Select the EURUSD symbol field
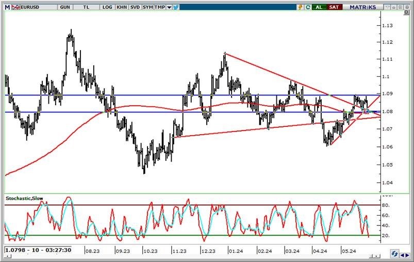This screenshot has height=262, width=414. [x=39, y=7]
